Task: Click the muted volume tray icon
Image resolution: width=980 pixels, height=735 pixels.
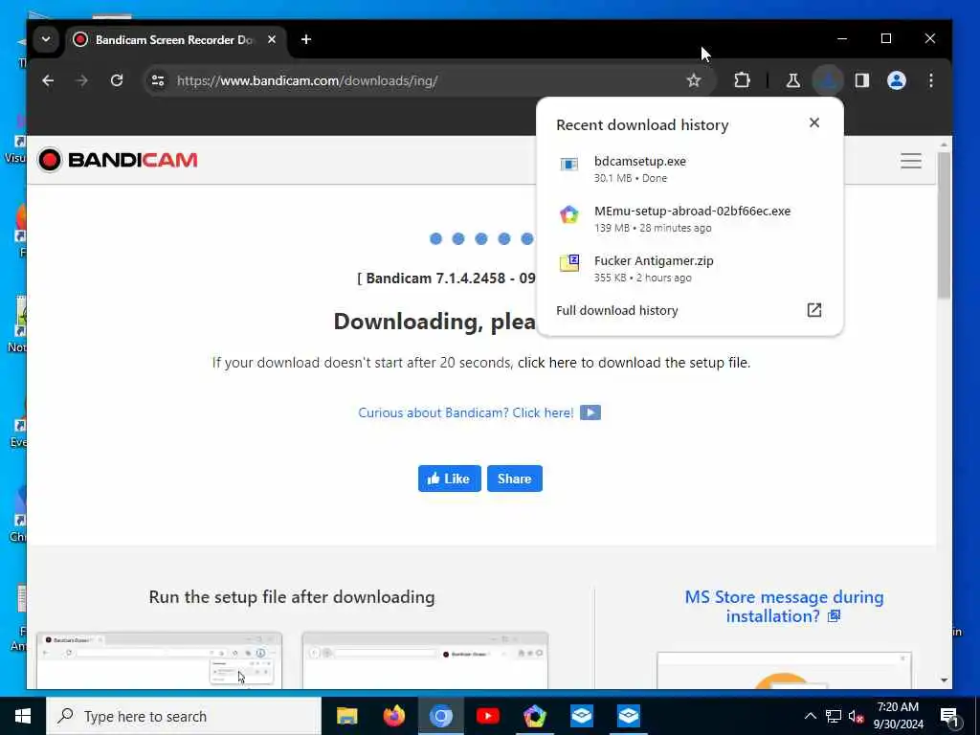Action: tap(857, 716)
